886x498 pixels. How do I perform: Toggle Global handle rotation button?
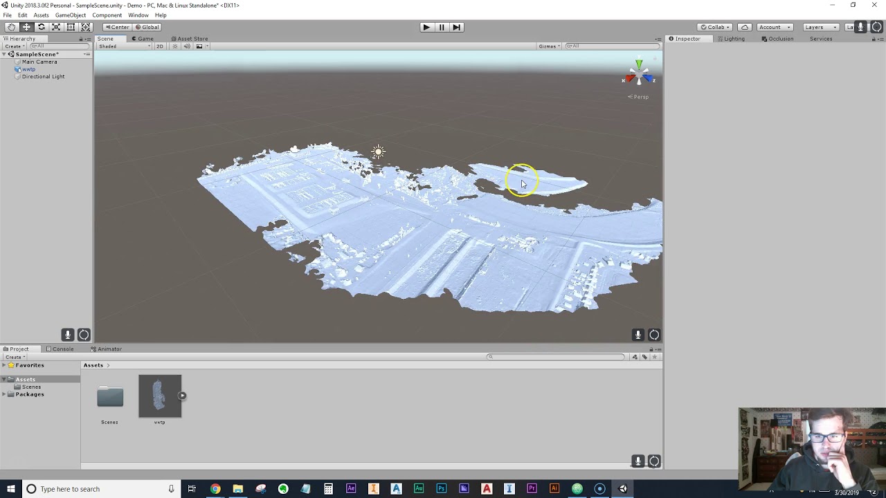click(146, 27)
